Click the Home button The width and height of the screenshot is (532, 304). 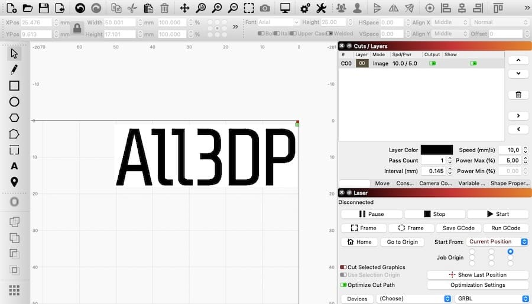[359, 242]
